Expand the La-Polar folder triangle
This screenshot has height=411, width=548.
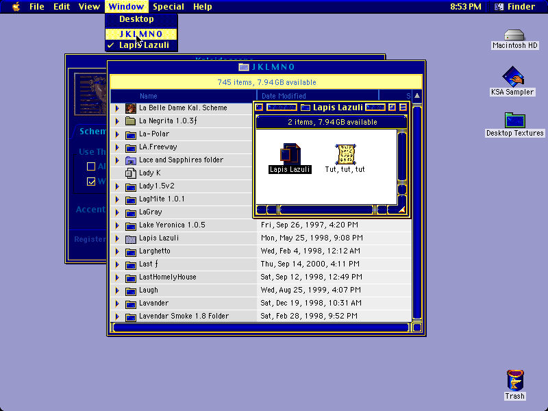point(117,134)
